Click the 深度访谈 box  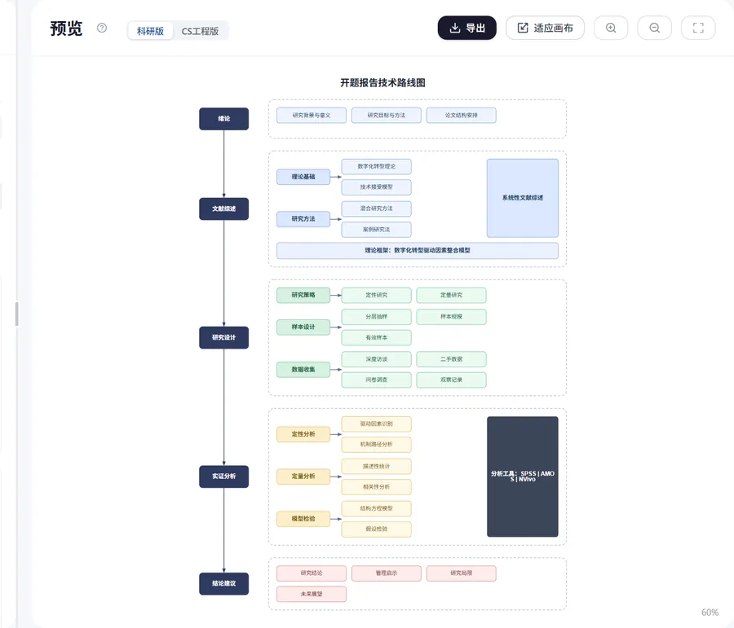(x=376, y=359)
